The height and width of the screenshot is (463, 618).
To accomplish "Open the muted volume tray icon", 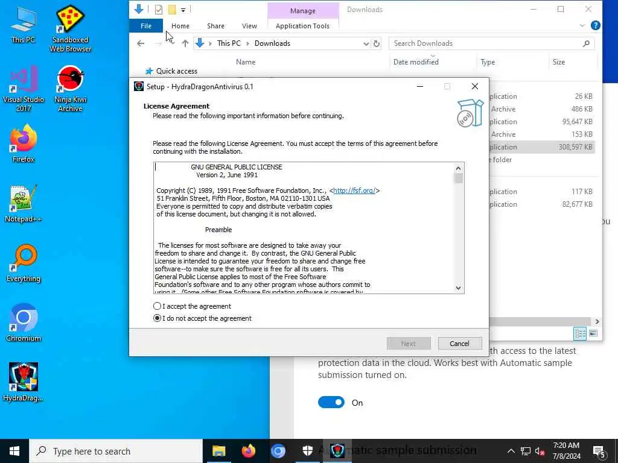I will pyautogui.click(x=540, y=451).
